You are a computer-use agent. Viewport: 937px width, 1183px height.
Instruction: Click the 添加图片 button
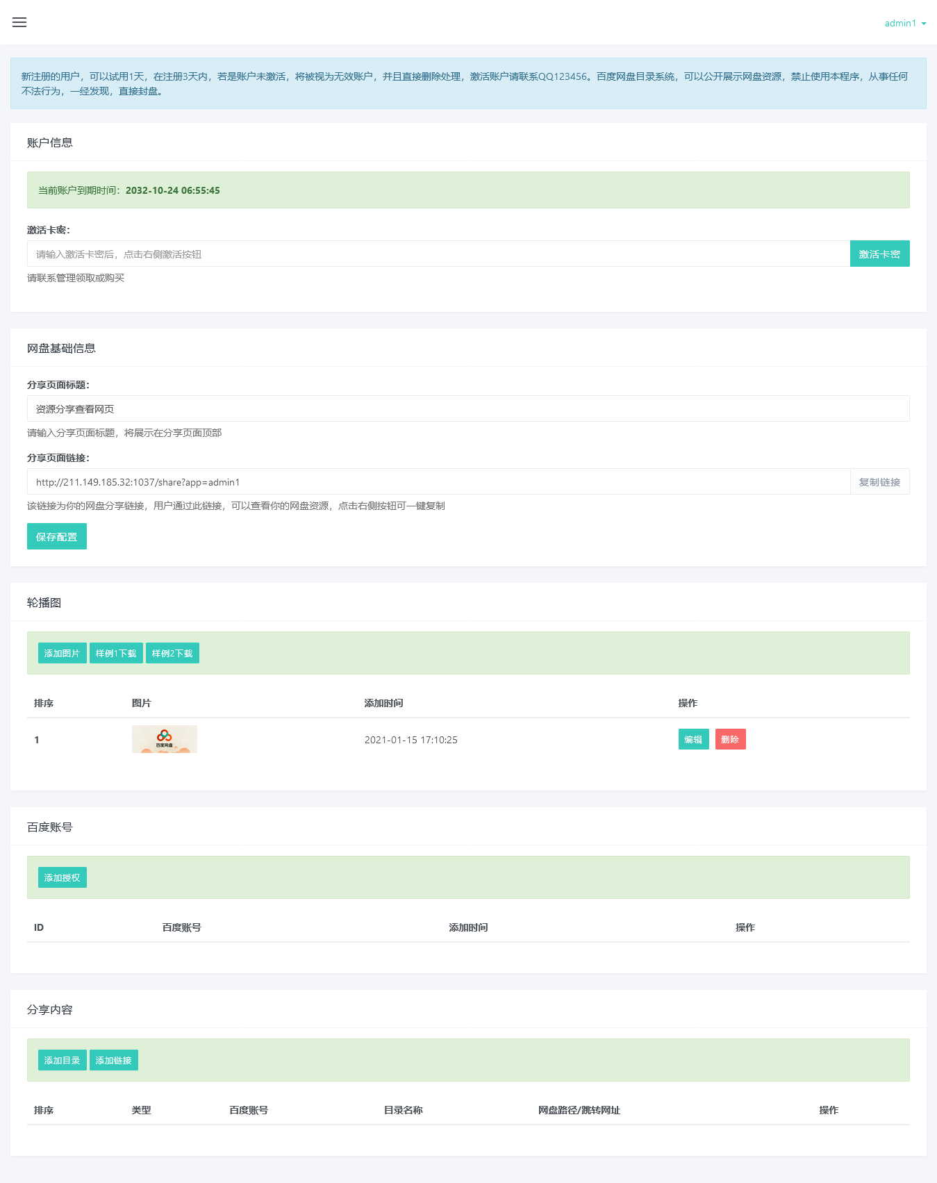[x=63, y=653]
